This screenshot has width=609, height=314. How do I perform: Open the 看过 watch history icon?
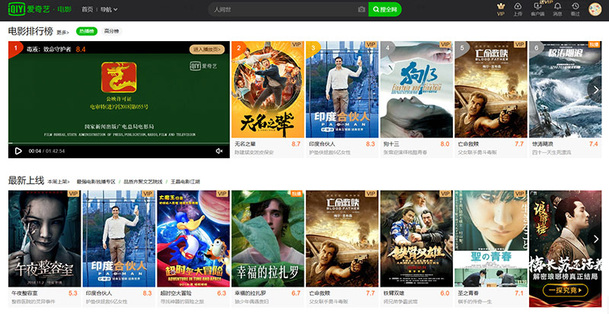(576, 9)
